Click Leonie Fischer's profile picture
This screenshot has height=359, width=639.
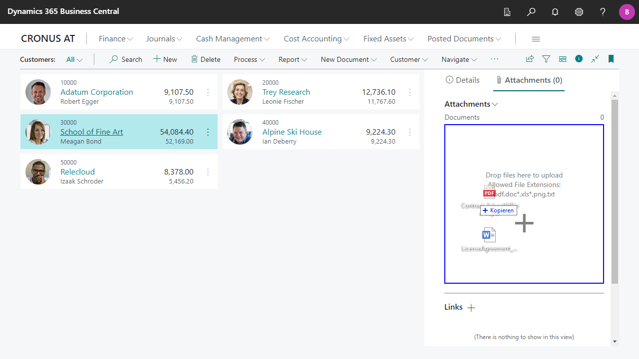tap(240, 92)
